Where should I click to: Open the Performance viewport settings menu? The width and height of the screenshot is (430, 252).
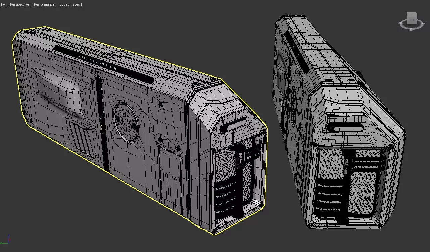[45, 4]
